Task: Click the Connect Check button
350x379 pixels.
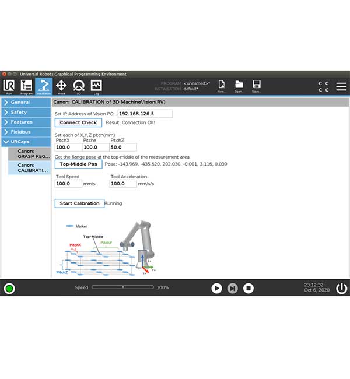Action: click(78, 122)
